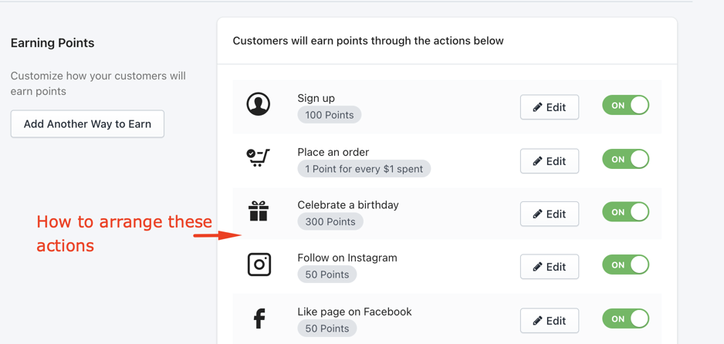Click the 300 Points badge
Screen dimensions: 724x344
tap(330, 221)
